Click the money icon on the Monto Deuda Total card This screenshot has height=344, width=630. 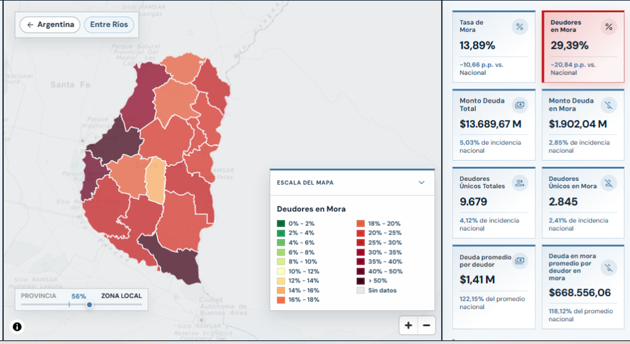pos(520,105)
